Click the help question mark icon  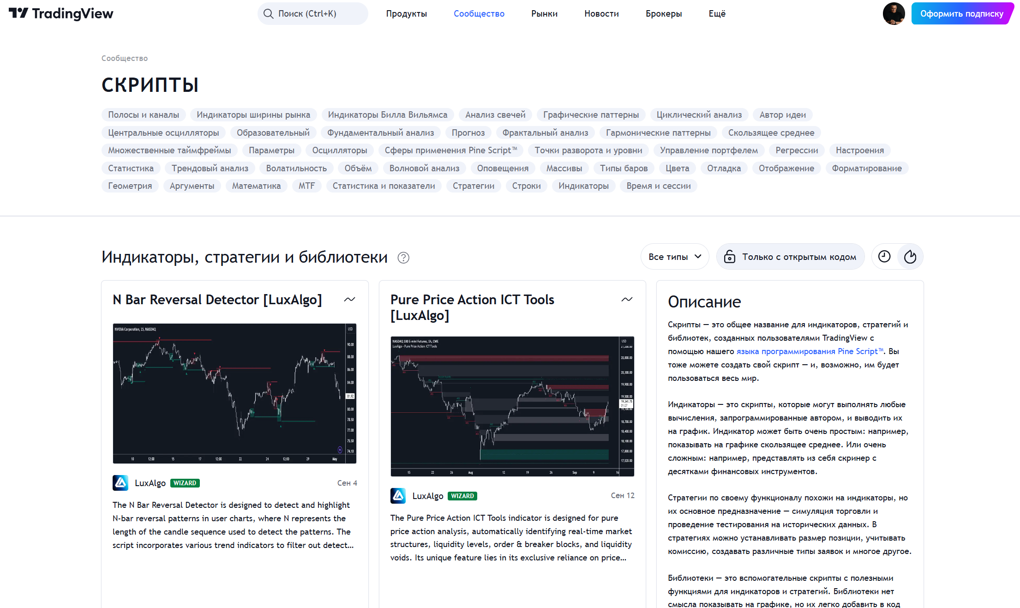pos(403,258)
